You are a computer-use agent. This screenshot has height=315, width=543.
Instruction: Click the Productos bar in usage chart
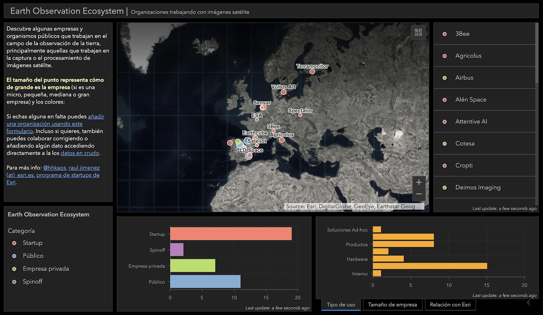(403, 244)
